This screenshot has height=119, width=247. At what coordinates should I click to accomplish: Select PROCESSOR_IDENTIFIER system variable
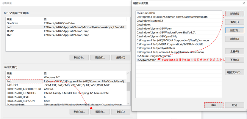[66, 93]
